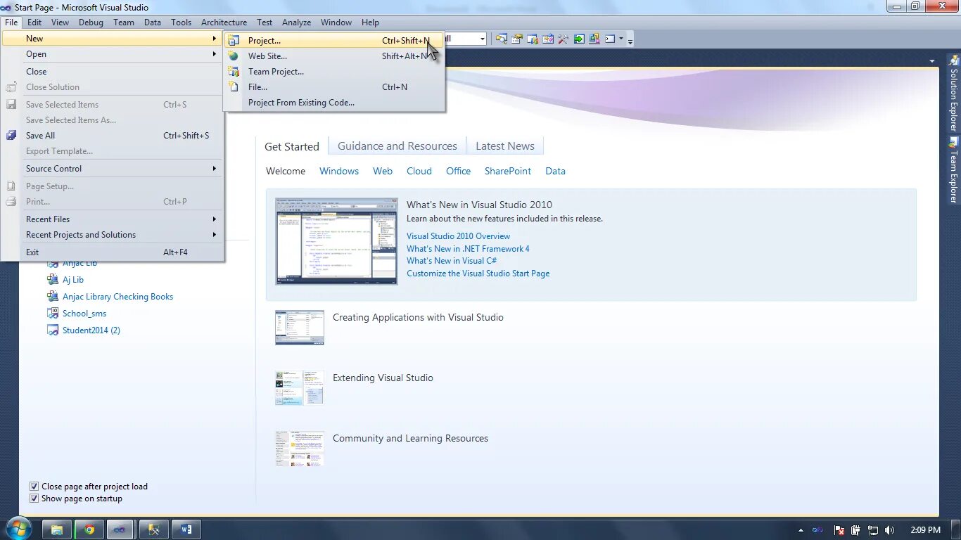Screen dimensions: 961x540
Task: Open Team Explorer side tab
Action: 953,171
